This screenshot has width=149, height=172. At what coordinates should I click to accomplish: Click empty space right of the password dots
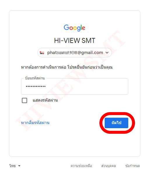[x=87, y=86]
